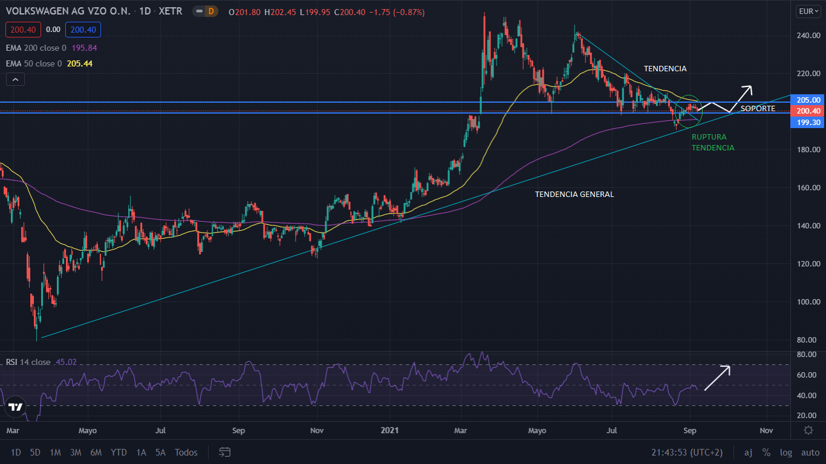The height and width of the screenshot is (464, 826).
Task: Click the red 200.40 sell price button
Action: click(23, 29)
